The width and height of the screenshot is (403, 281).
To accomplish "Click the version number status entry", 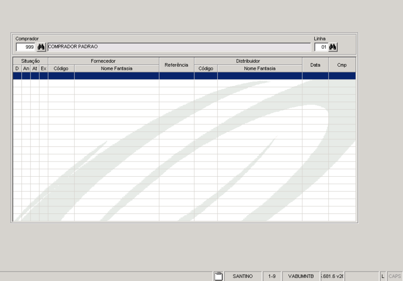I will point(332,276).
